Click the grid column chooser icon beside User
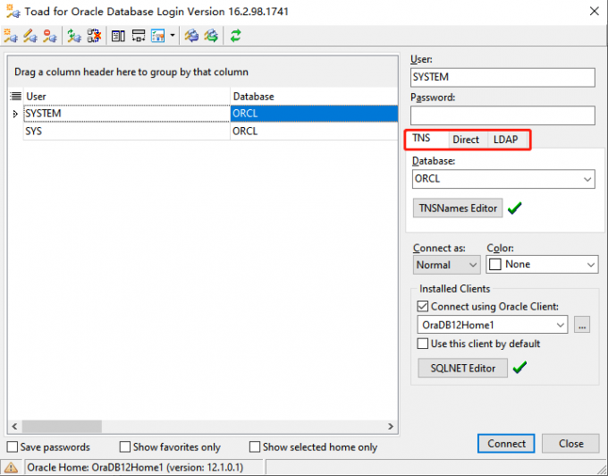 tap(15, 96)
